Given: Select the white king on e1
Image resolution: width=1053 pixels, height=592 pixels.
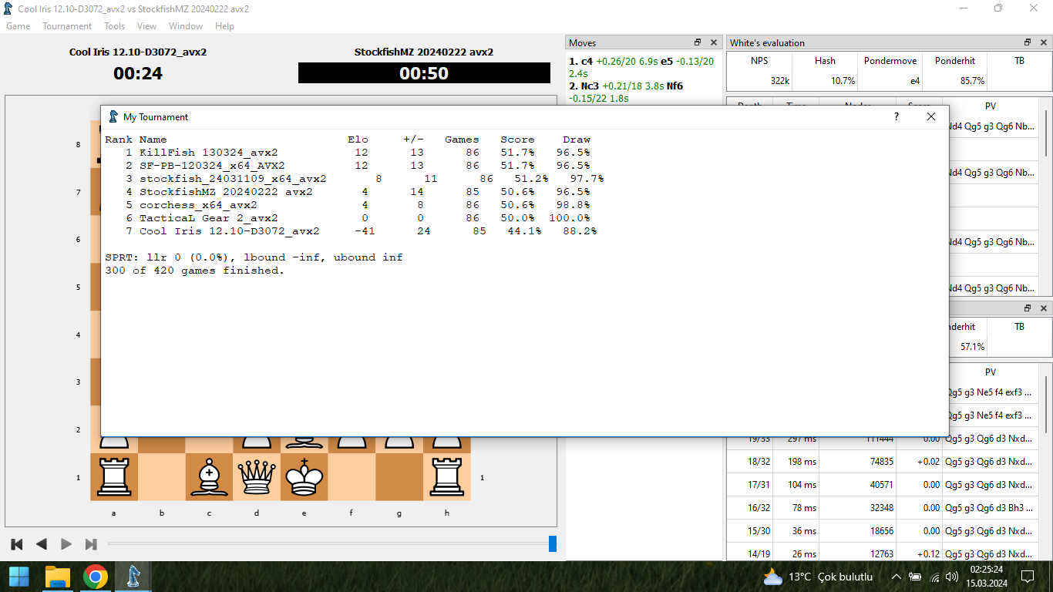Looking at the screenshot, I should tap(304, 476).
